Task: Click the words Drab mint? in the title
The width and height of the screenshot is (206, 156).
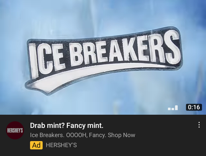Action: [47, 125]
